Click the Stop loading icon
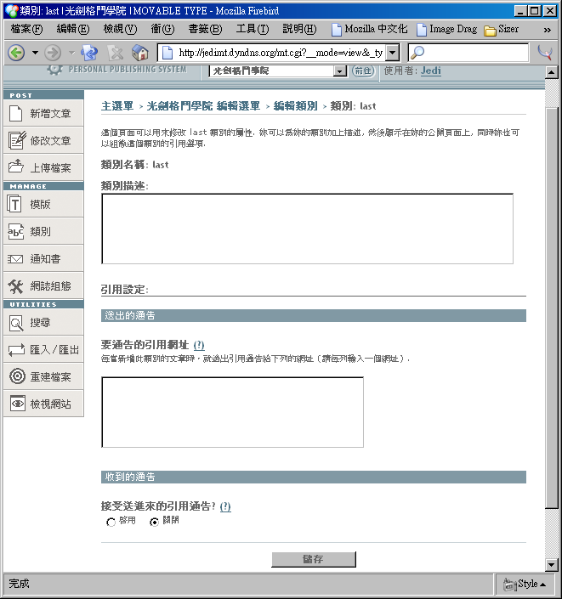 tap(115, 53)
